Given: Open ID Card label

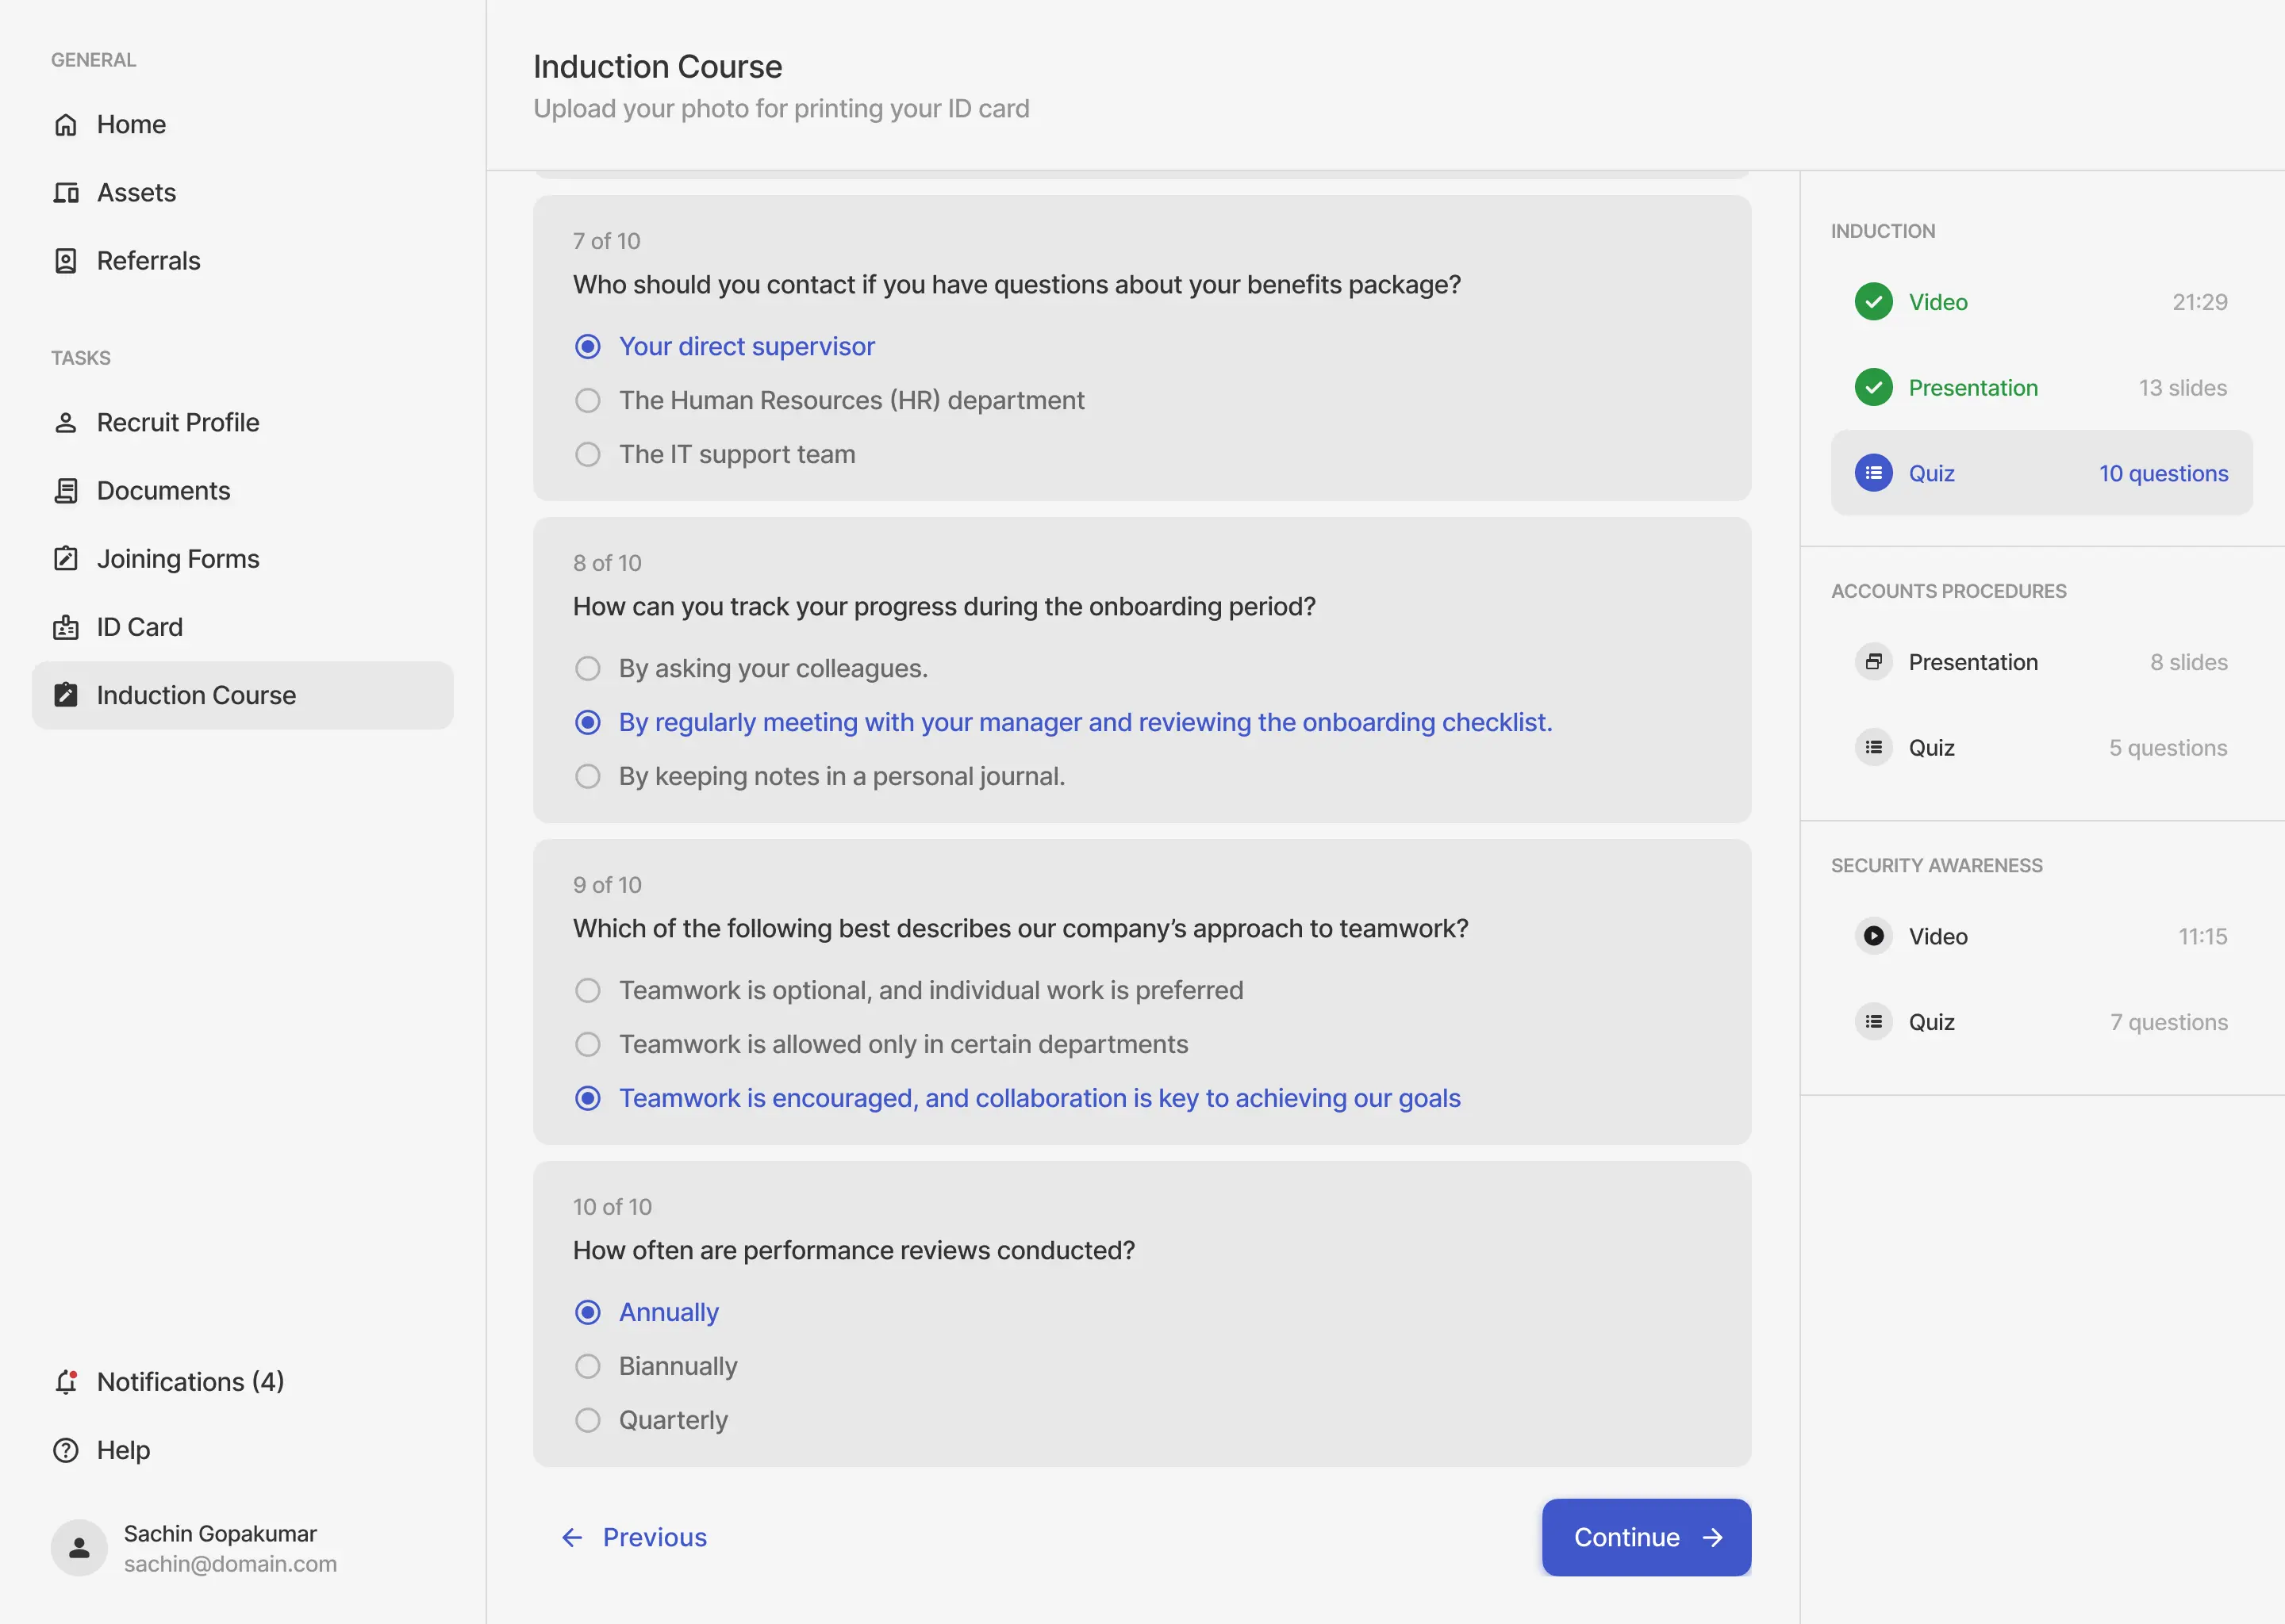Looking at the screenshot, I should coord(140,627).
